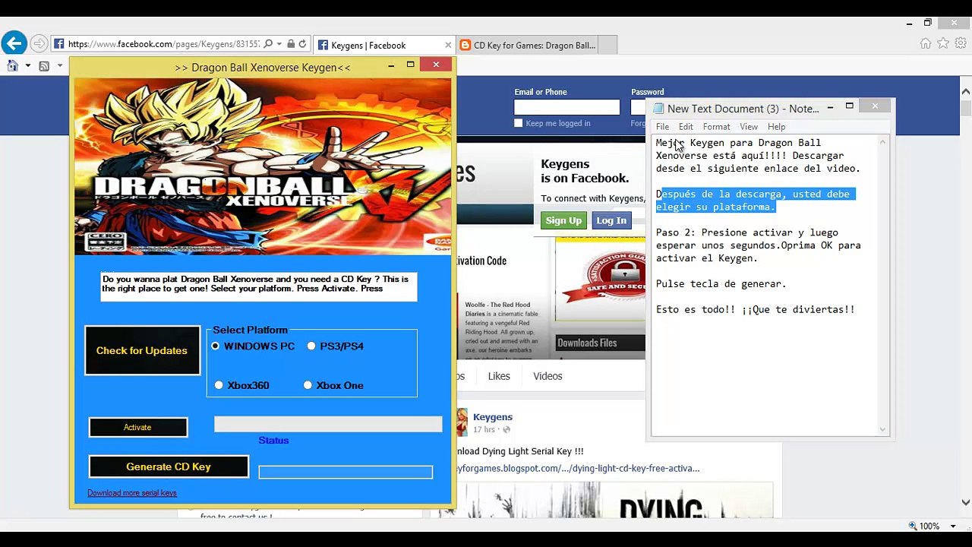
Task: Click the RSS feeds icon
Action: point(44,66)
